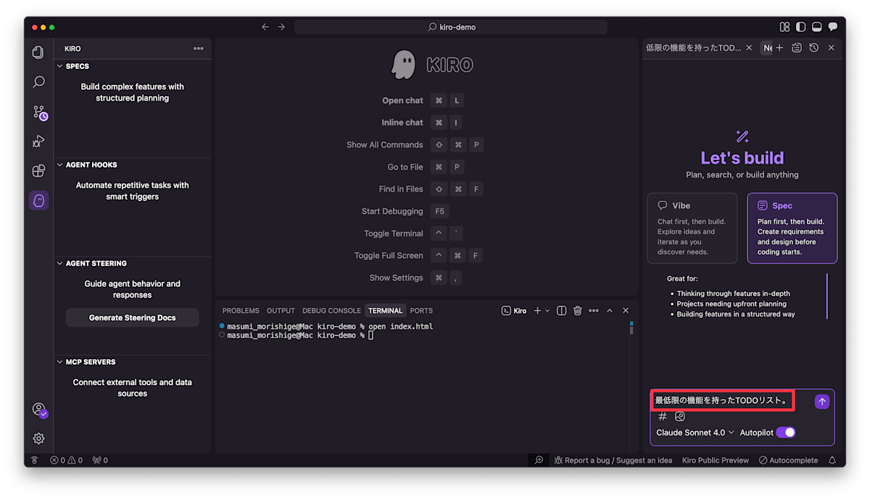Toggle Autocomplete in the status bar

[x=788, y=460]
